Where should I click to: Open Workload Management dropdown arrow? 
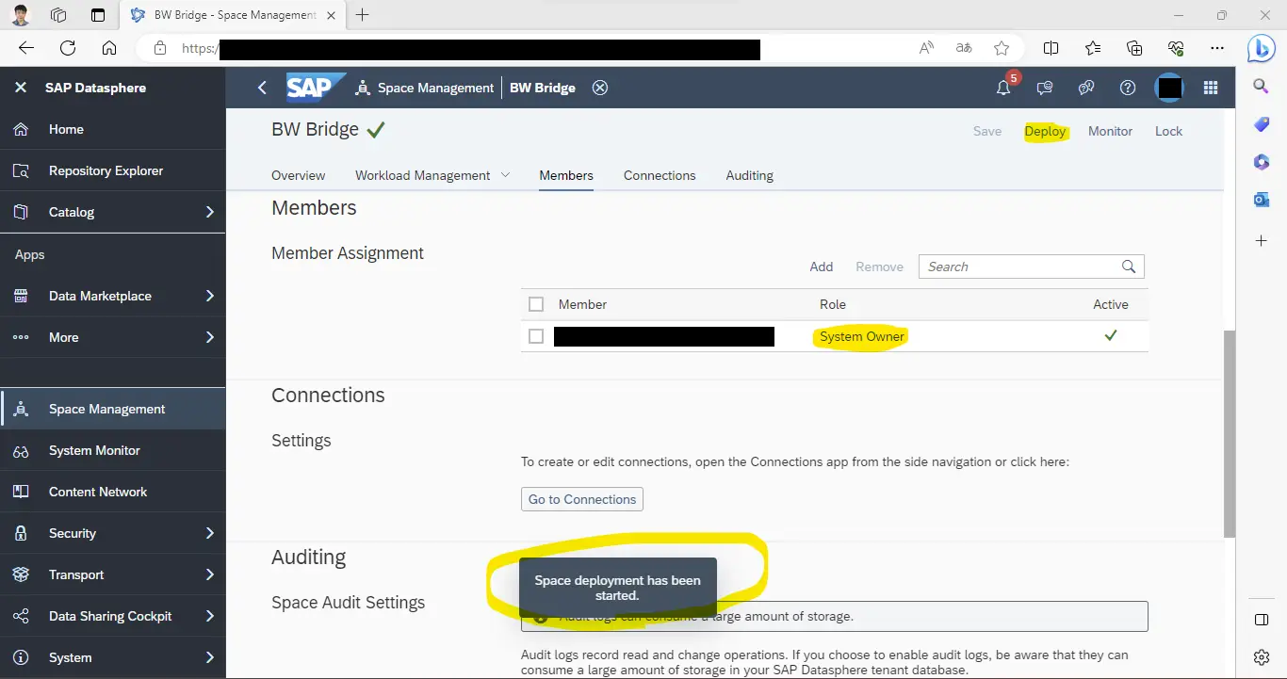505,175
